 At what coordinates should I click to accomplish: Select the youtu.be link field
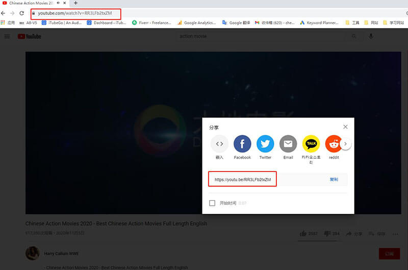tap(243, 179)
